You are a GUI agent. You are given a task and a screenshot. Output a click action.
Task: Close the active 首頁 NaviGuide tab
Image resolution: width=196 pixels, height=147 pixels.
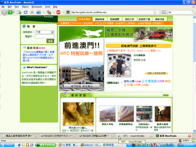tap(189, 136)
